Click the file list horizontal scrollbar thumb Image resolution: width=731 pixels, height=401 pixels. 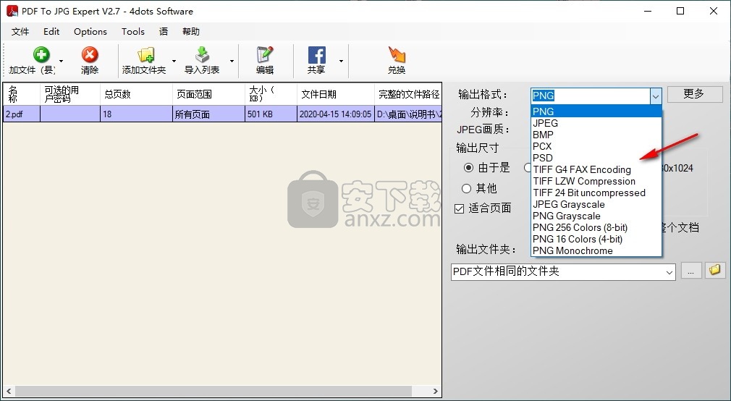213,391
